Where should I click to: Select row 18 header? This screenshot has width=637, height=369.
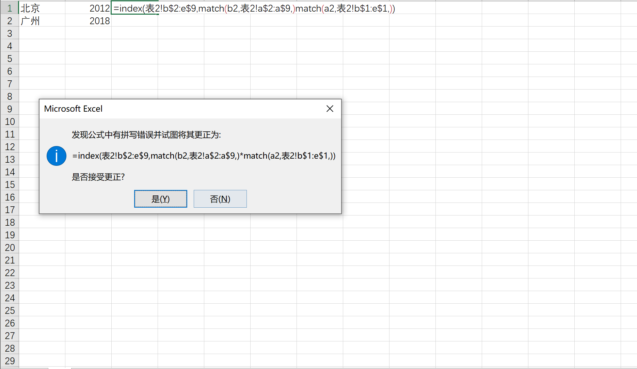(10, 222)
